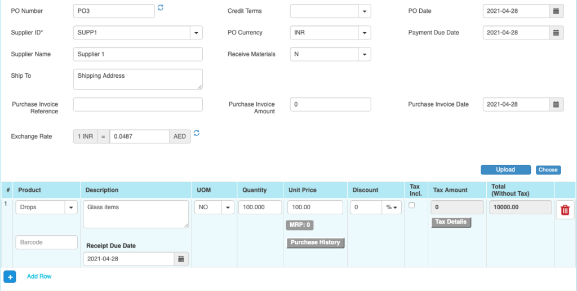Open the Credit Terms dropdown
577x291 pixels.
pyautogui.click(x=365, y=11)
